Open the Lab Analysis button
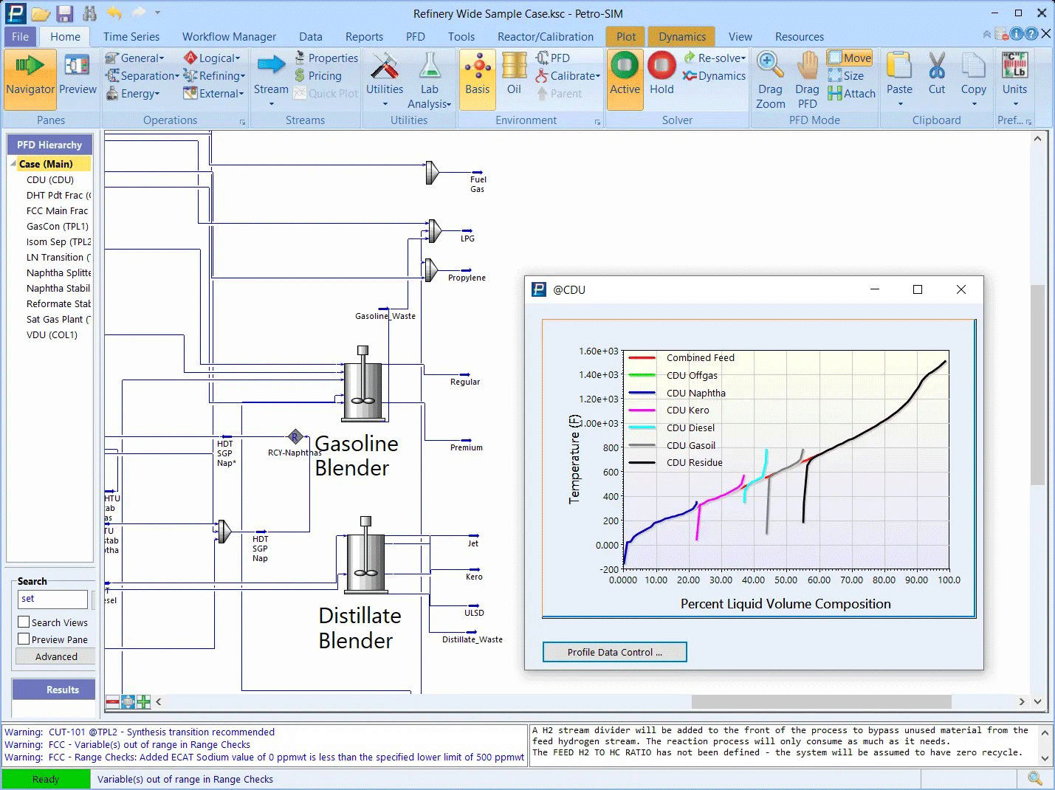 point(430,80)
